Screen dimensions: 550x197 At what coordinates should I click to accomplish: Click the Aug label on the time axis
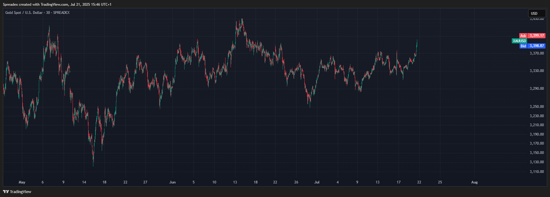point(474,182)
